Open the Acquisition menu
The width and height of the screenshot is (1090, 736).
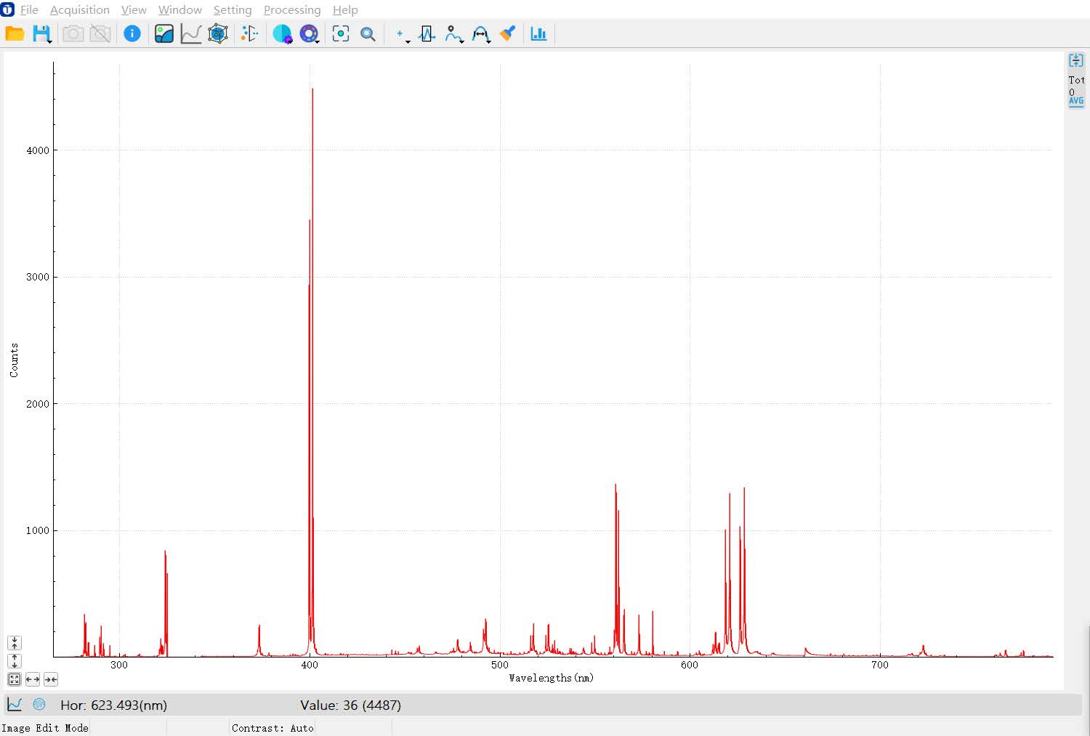(80, 9)
